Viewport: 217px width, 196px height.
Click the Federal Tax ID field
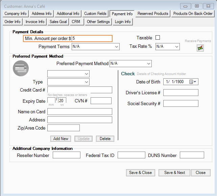[131, 155]
